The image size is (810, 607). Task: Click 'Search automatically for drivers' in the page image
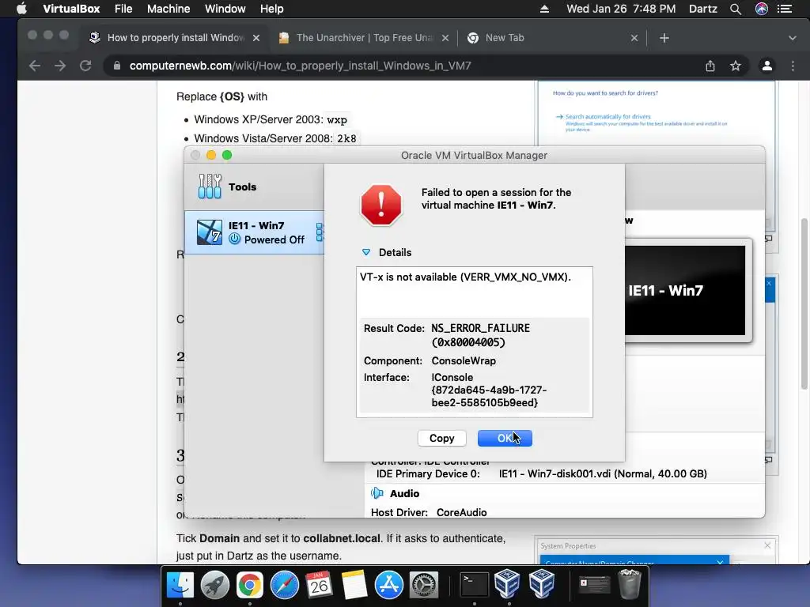[x=607, y=117]
